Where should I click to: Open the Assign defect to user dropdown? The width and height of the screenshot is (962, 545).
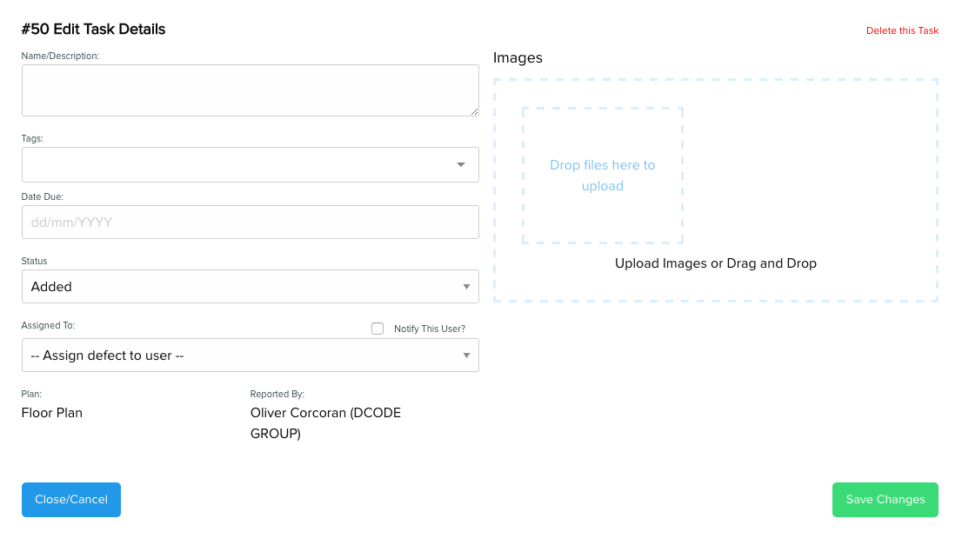click(251, 355)
